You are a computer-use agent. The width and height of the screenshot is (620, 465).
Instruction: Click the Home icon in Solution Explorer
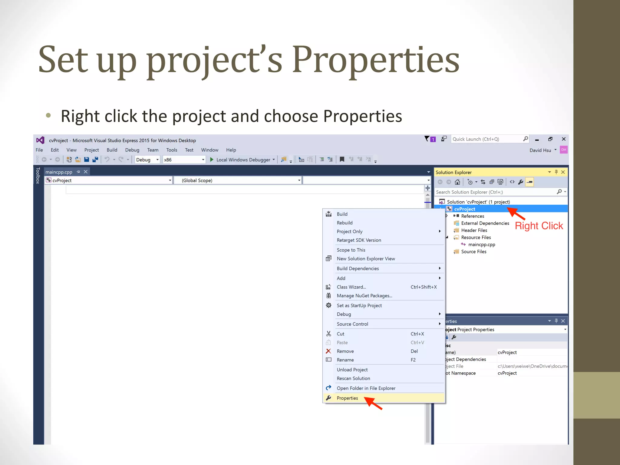(x=457, y=182)
